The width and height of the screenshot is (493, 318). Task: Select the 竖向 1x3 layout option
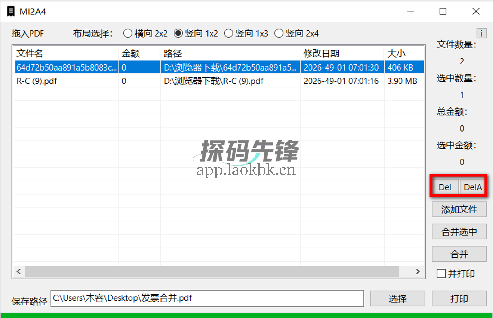pyautogui.click(x=229, y=33)
